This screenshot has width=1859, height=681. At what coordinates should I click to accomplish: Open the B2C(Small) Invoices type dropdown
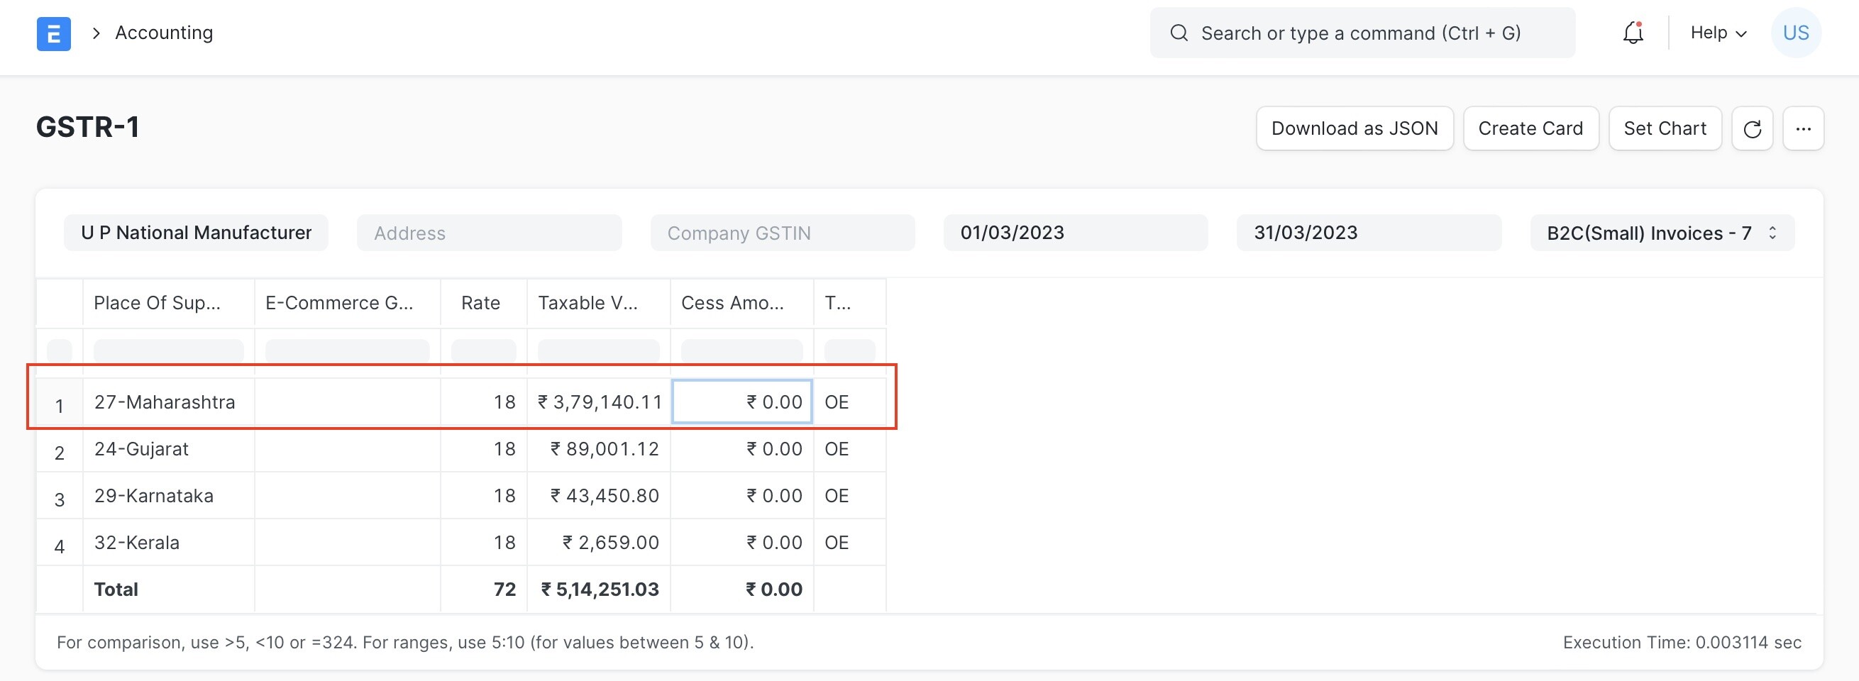(1661, 233)
